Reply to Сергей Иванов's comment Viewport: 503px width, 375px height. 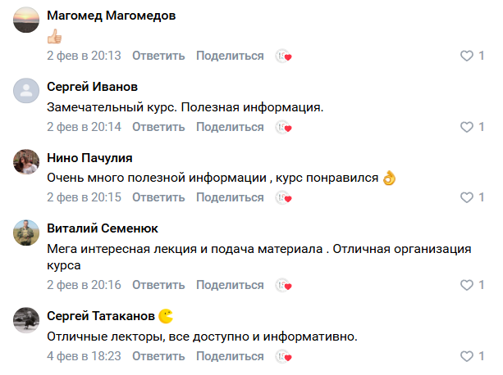pyautogui.click(x=158, y=127)
